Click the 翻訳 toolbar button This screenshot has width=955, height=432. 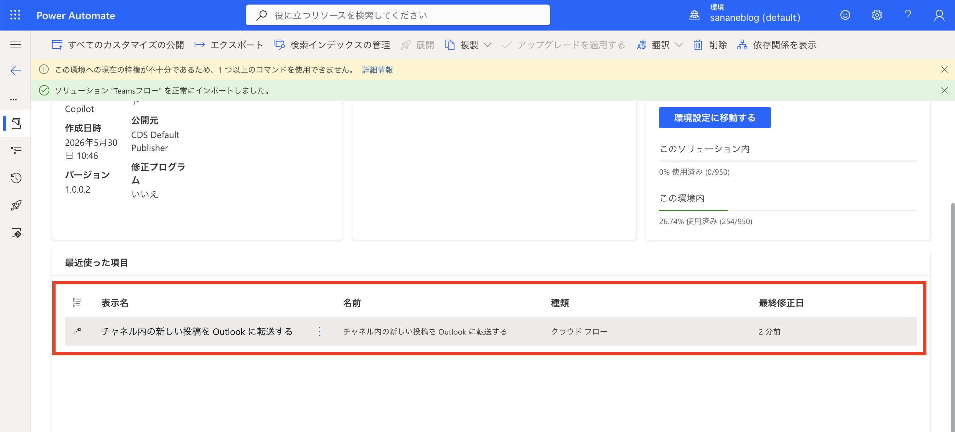pos(653,45)
